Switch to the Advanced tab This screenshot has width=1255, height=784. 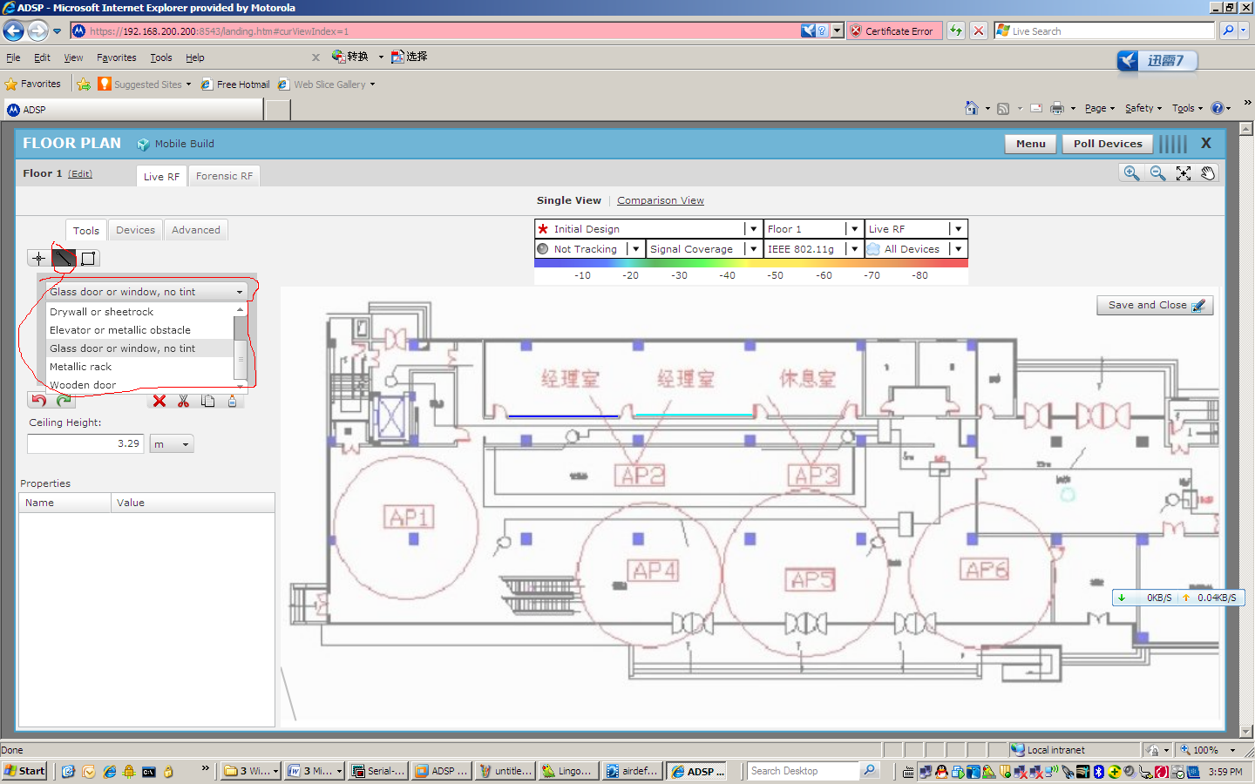(x=196, y=230)
